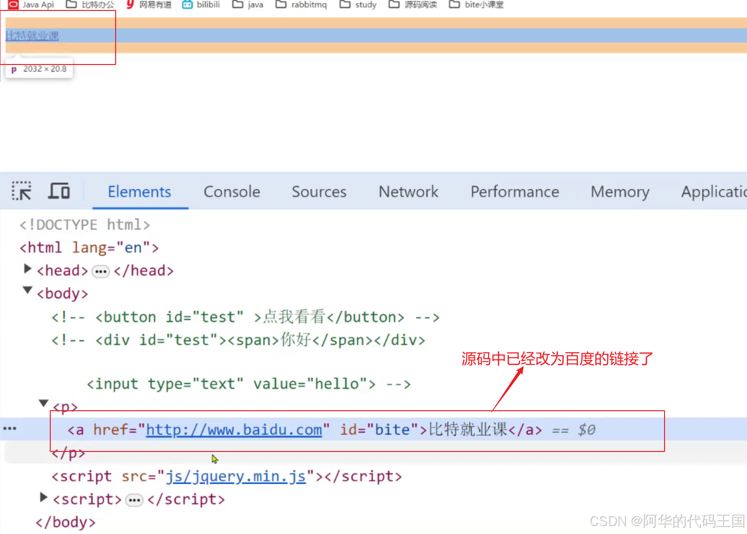The height and width of the screenshot is (534, 747).
Task: Open the bite小课堂 bookmark folder
Action: click(476, 5)
